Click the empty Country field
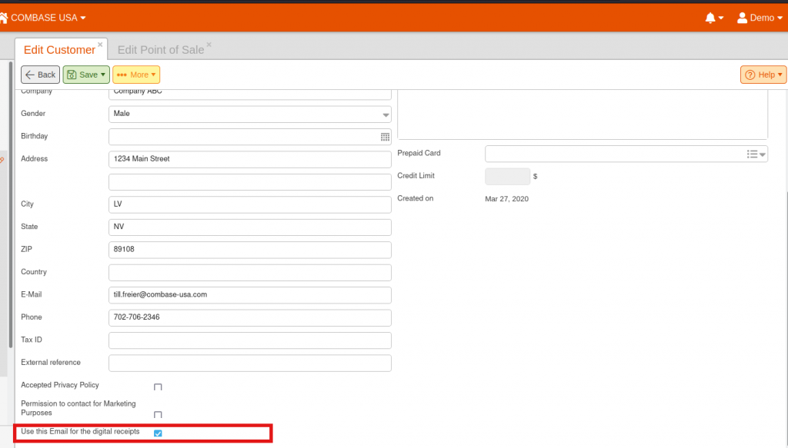This screenshot has width=788, height=448. pyautogui.click(x=250, y=273)
